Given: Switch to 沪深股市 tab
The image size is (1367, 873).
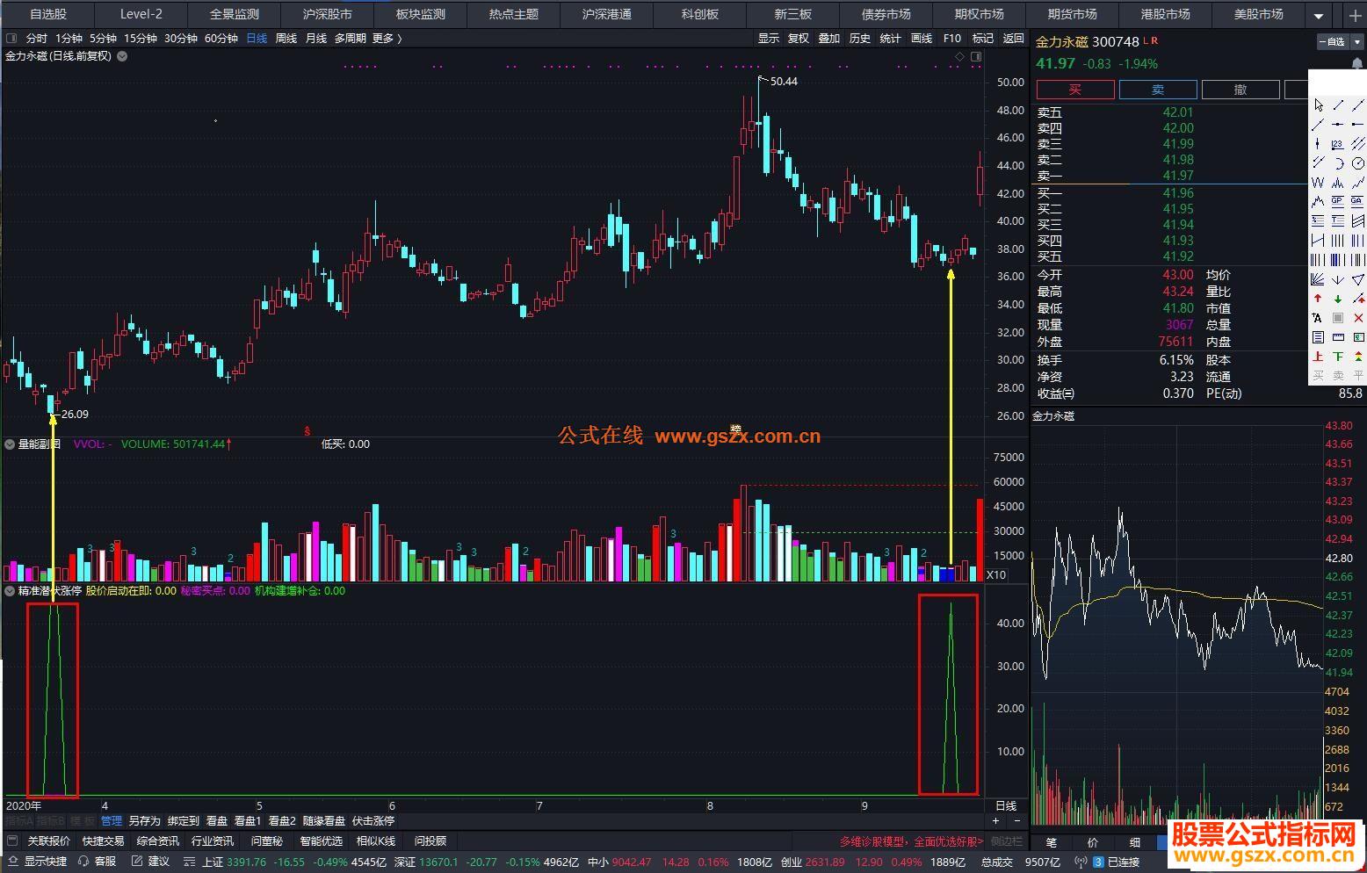Looking at the screenshot, I should [x=328, y=15].
